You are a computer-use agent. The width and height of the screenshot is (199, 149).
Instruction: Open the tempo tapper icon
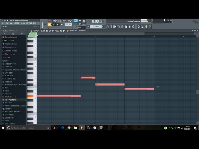tap(133, 27)
